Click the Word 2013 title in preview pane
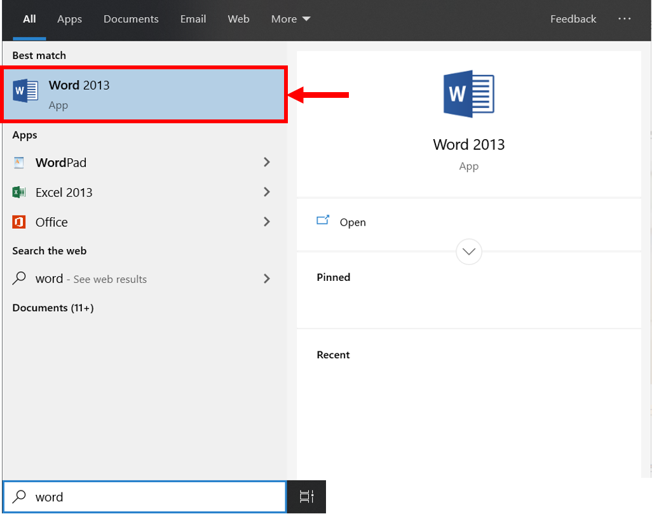 468,144
